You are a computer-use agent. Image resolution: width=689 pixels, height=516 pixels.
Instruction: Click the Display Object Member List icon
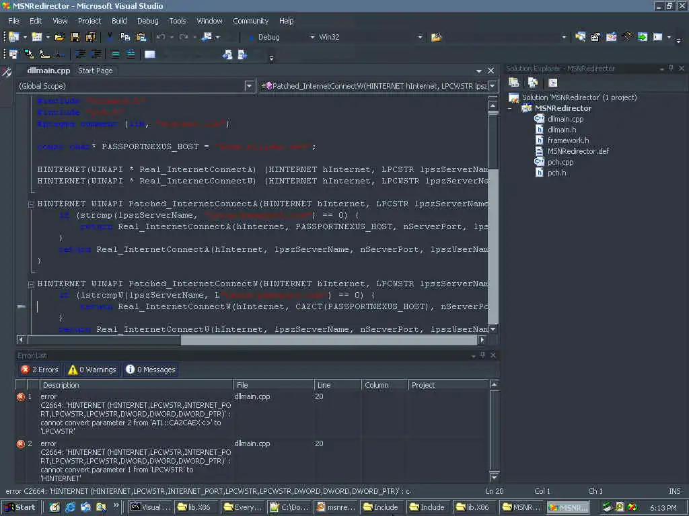click(13, 54)
